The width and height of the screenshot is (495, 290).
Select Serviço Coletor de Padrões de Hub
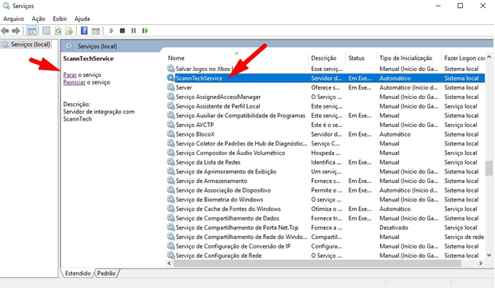click(x=325, y=144)
